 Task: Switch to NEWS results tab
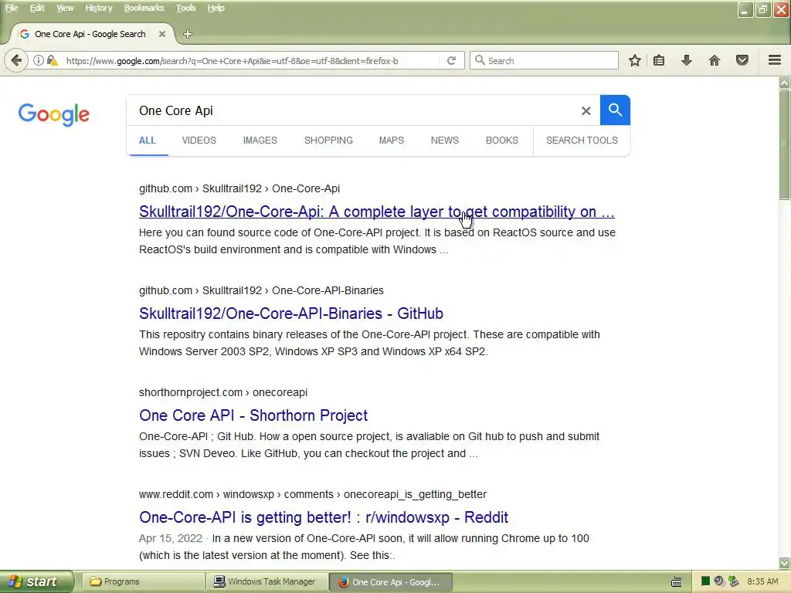tap(444, 141)
